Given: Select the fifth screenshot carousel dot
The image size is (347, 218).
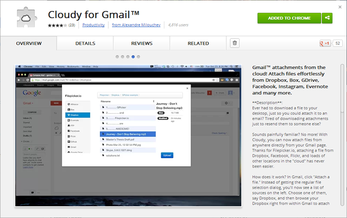Looking at the screenshot, I should pos(138,57).
